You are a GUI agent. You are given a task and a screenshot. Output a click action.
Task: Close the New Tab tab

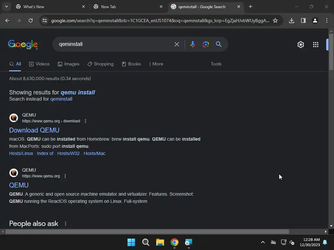click(x=161, y=7)
